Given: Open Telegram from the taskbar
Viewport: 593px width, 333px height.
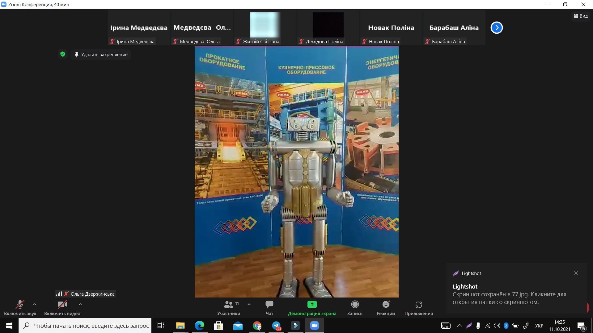Looking at the screenshot, I should pos(276,326).
